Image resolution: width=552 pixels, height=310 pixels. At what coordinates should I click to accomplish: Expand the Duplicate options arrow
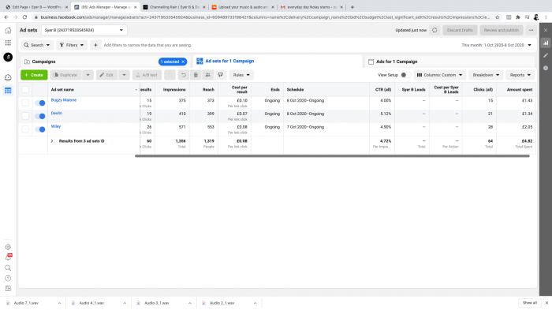coord(88,75)
